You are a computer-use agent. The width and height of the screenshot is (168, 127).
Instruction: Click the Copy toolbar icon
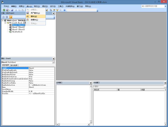click(19, 10)
